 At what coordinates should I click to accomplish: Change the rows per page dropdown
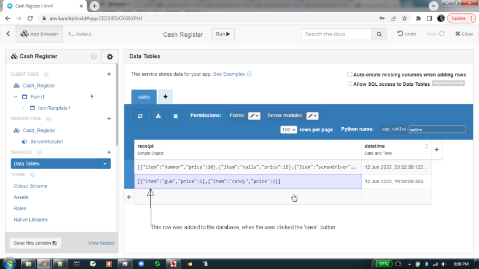point(289,130)
